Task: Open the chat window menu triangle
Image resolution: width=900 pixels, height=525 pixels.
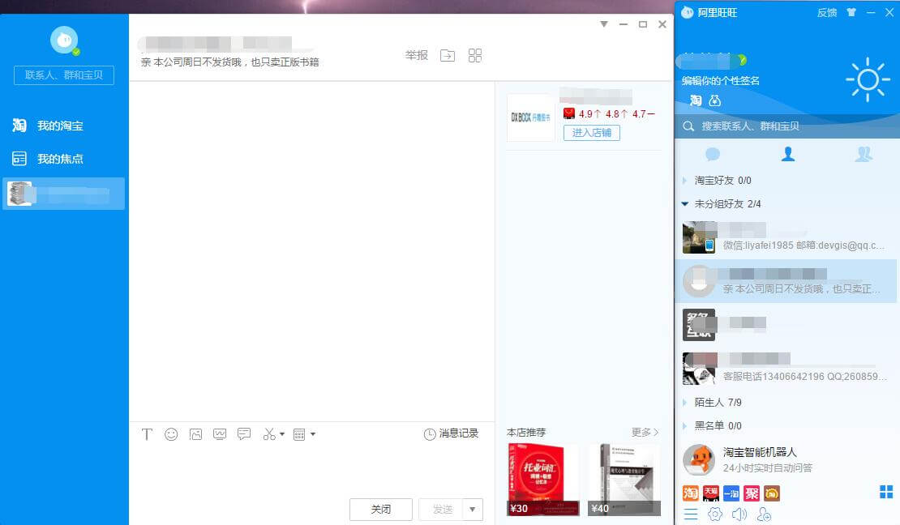Action: coord(604,24)
